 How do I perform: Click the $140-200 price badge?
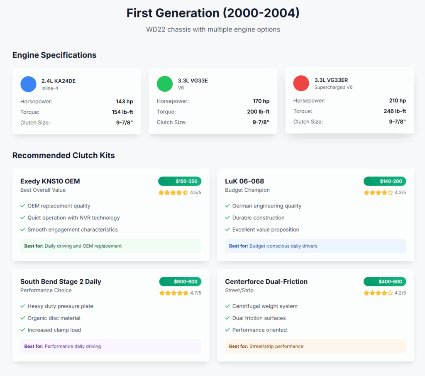point(385,181)
